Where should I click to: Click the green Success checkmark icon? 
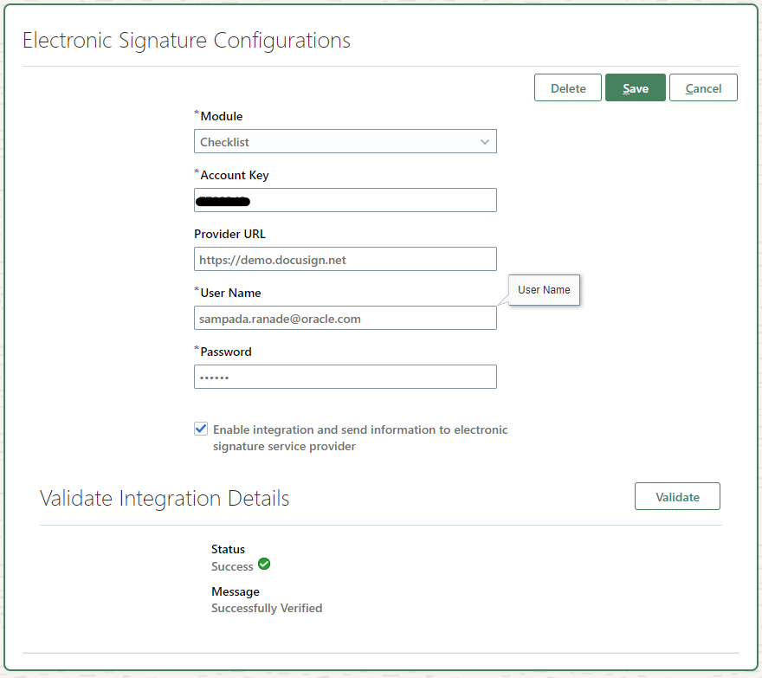[x=264, y=565]
